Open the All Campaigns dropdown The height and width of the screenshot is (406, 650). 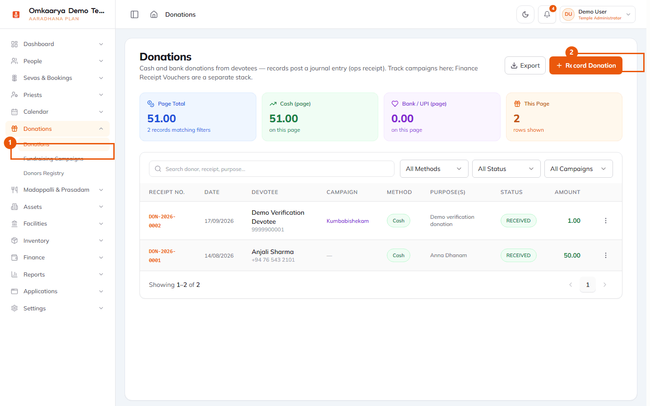pyautogui.click(x=578, y=169)
